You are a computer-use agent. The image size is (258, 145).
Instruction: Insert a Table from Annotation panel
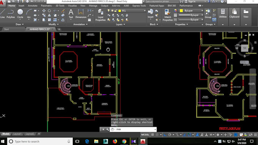pos(89,20)
